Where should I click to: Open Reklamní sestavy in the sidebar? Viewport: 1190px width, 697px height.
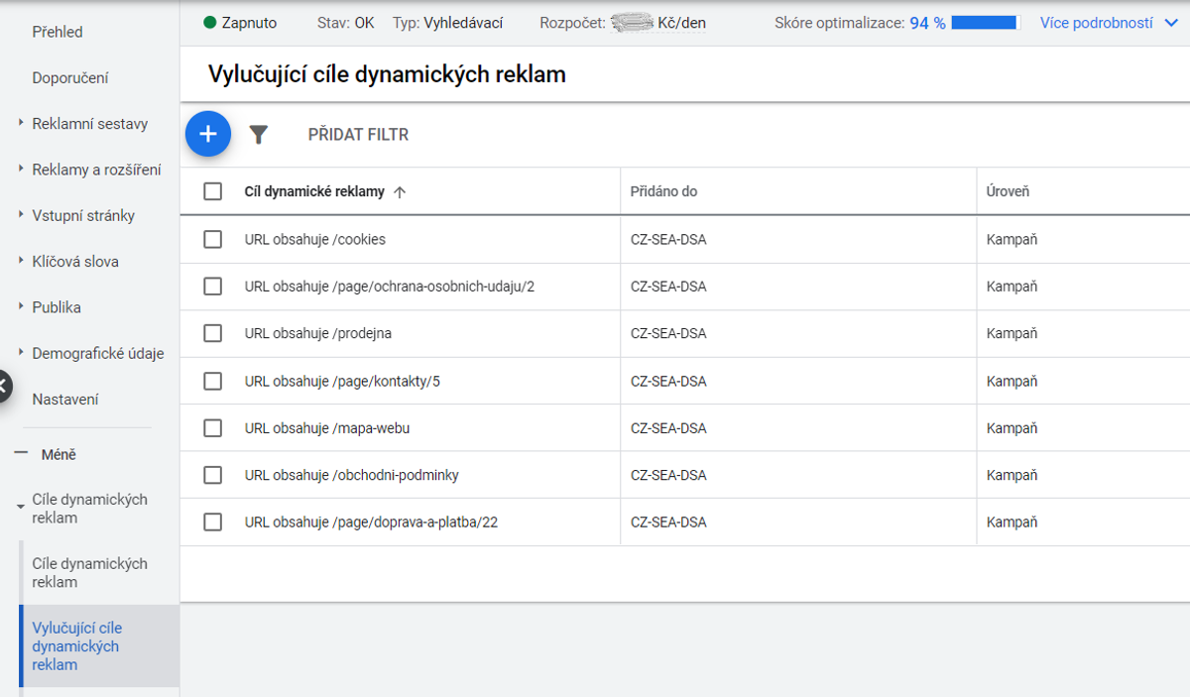pos(90,124)
